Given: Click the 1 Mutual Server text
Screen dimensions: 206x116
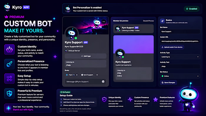Looking at the screenshot, I should pos(74,51).
